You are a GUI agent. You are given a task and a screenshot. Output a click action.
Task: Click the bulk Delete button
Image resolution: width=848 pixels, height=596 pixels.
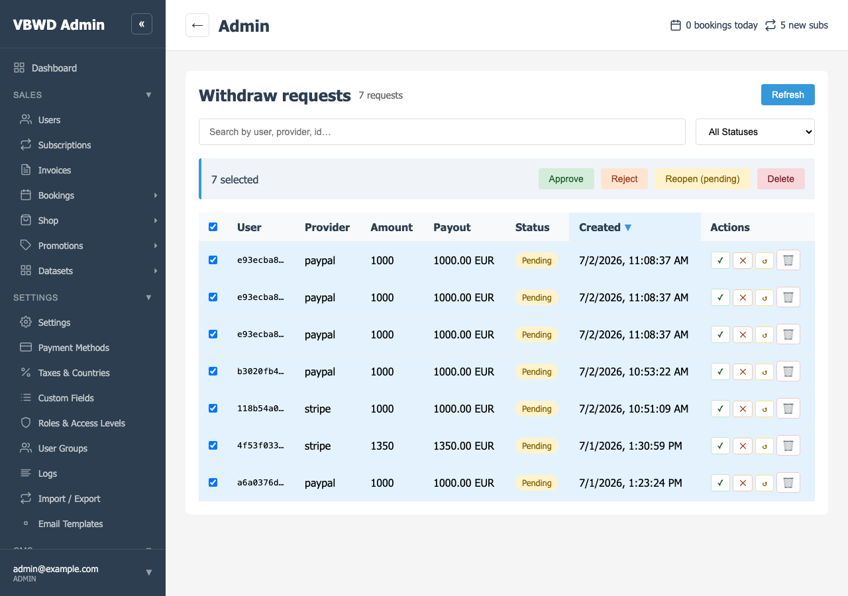click(x=780, y=179)
